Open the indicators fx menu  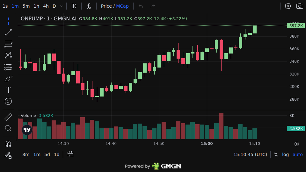(x=89, y=6)
